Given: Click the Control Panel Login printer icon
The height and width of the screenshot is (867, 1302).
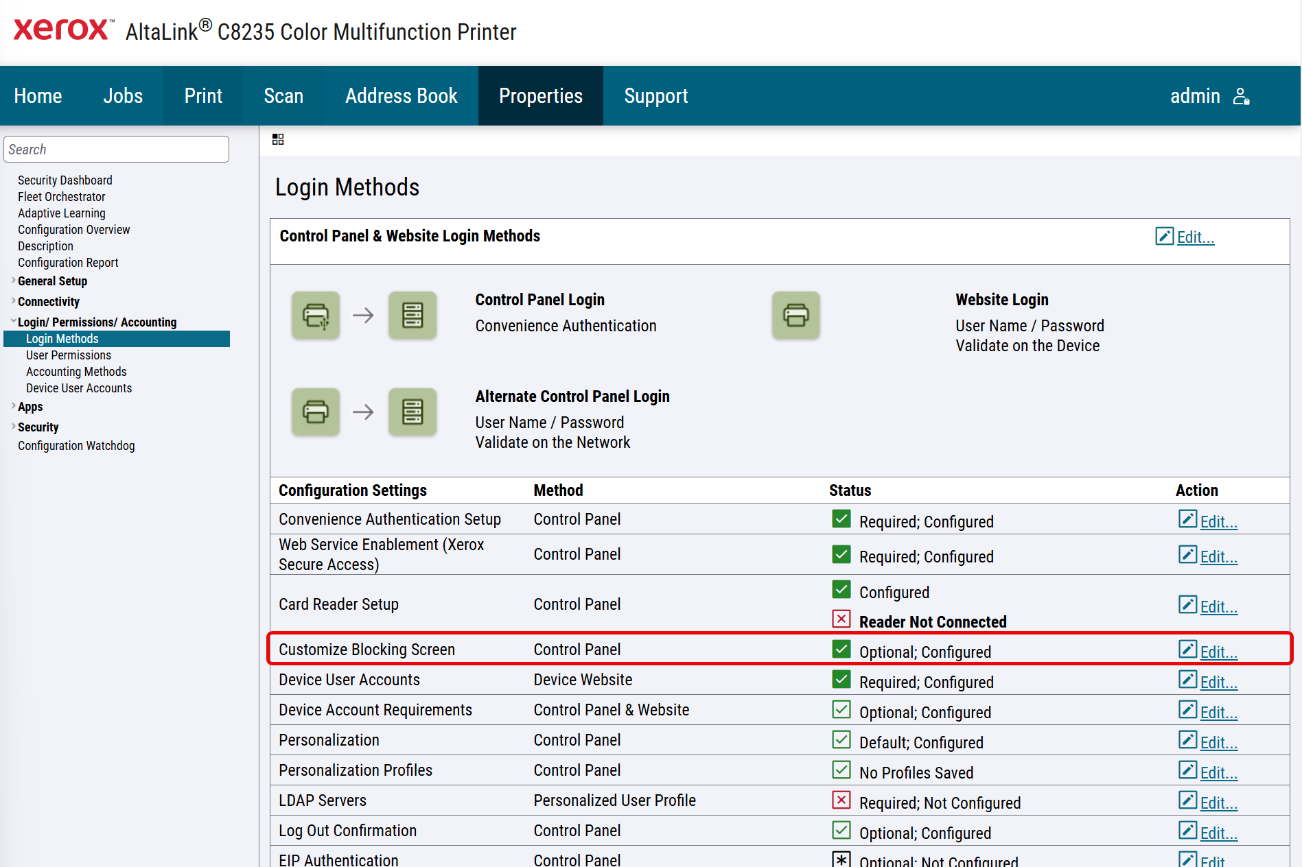Looking at the screenshot, I should 316,316.
